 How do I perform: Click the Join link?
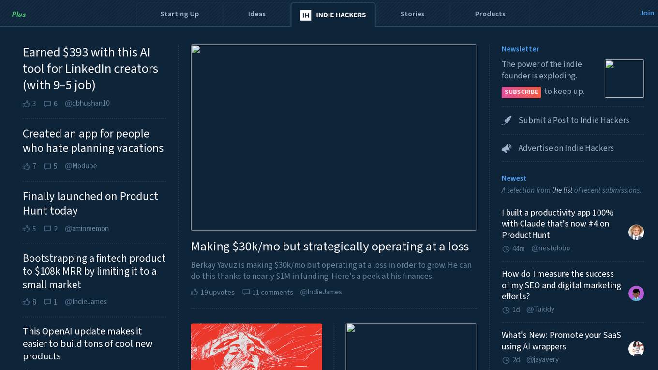pos(647,13)
